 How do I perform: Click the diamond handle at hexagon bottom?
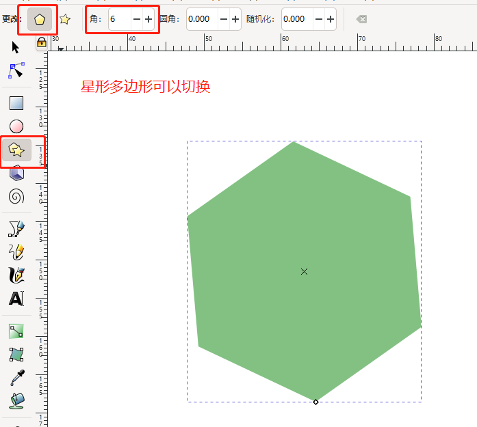point(315,402)
